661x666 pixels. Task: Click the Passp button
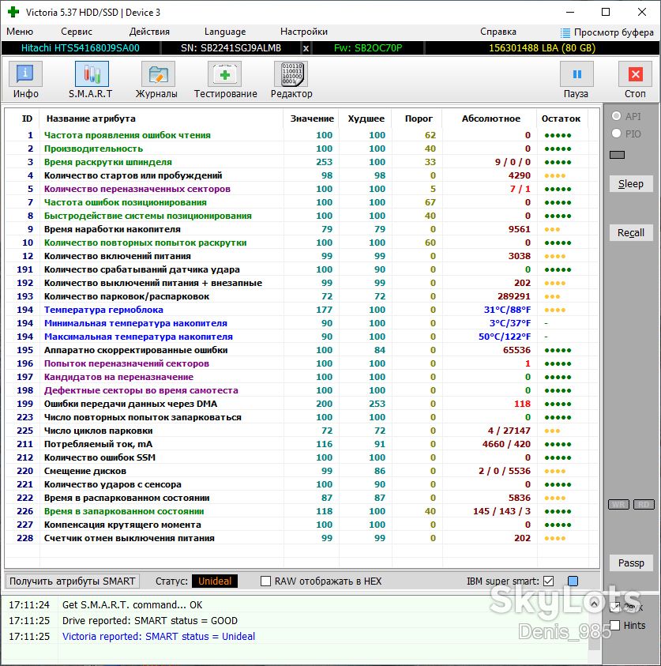click(x=631, y=563)
